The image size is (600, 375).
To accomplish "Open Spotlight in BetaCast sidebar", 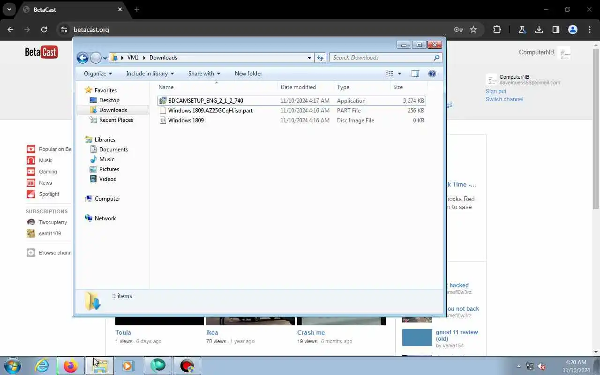I will point(49,194).
